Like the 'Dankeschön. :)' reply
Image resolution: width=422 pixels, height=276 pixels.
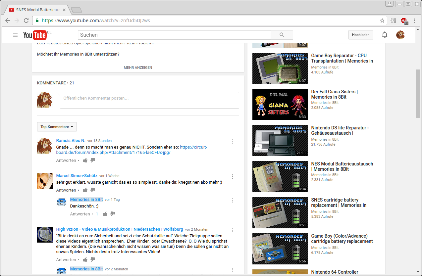click(x=105, y=214)
